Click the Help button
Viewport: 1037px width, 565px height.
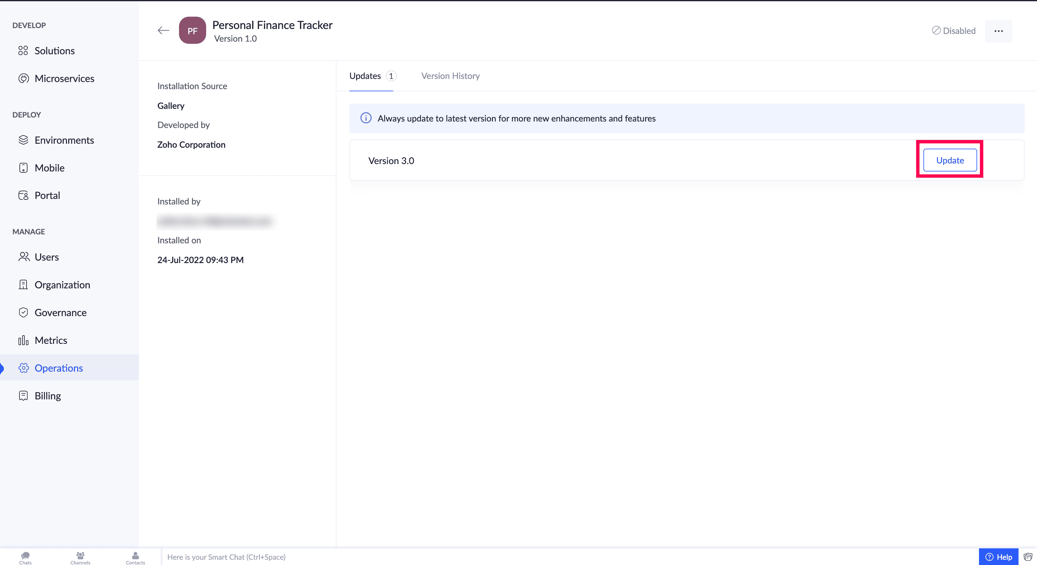(x=998, y=557)
